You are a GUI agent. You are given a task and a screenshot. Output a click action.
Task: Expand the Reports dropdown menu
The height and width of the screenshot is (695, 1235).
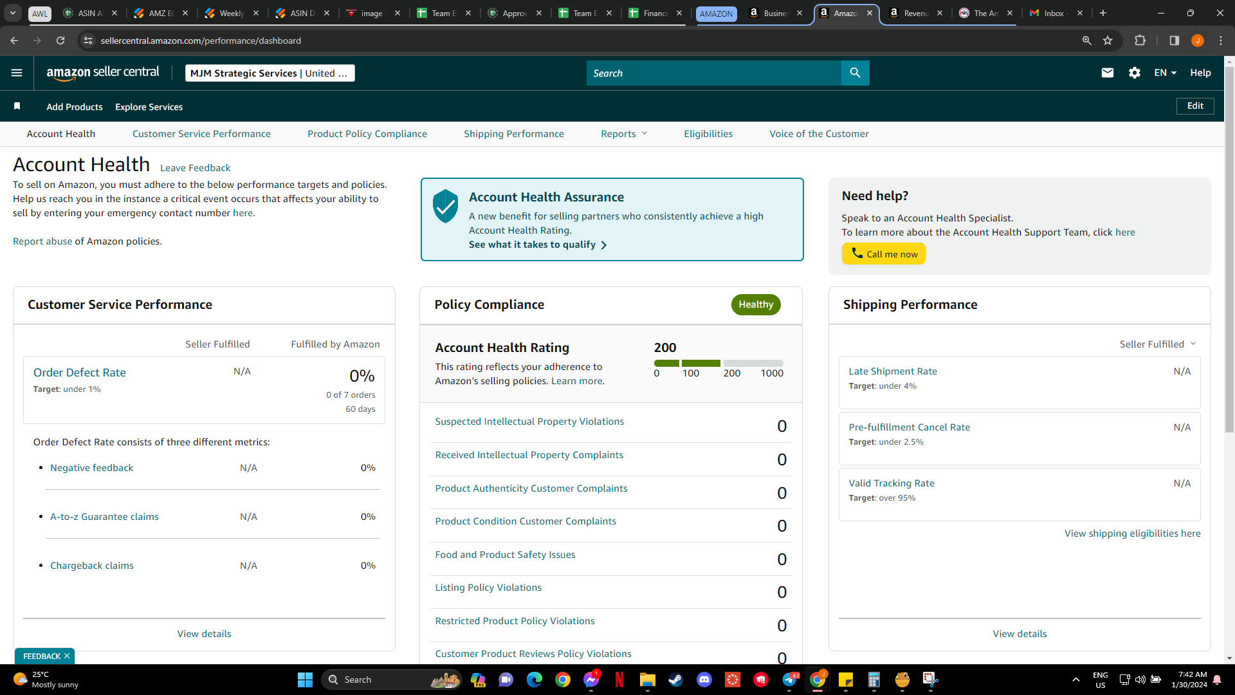624,134
